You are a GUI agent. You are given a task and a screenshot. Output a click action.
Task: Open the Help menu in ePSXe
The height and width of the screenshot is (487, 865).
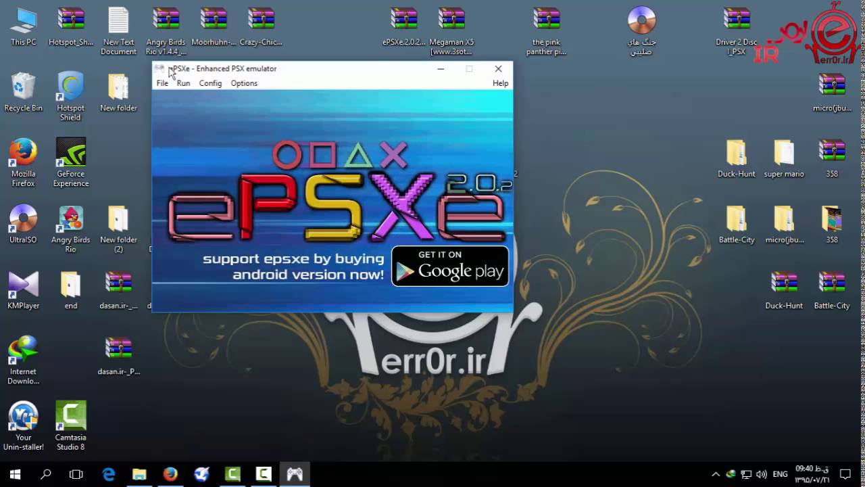pyautogui.click(x=500, y=83)
